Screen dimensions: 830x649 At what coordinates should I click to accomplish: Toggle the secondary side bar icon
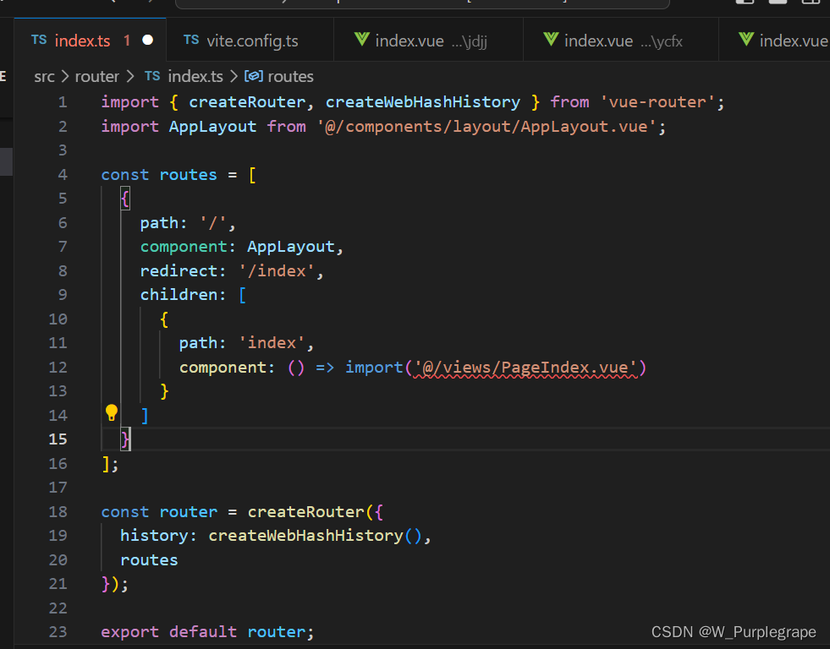[777, 5]
